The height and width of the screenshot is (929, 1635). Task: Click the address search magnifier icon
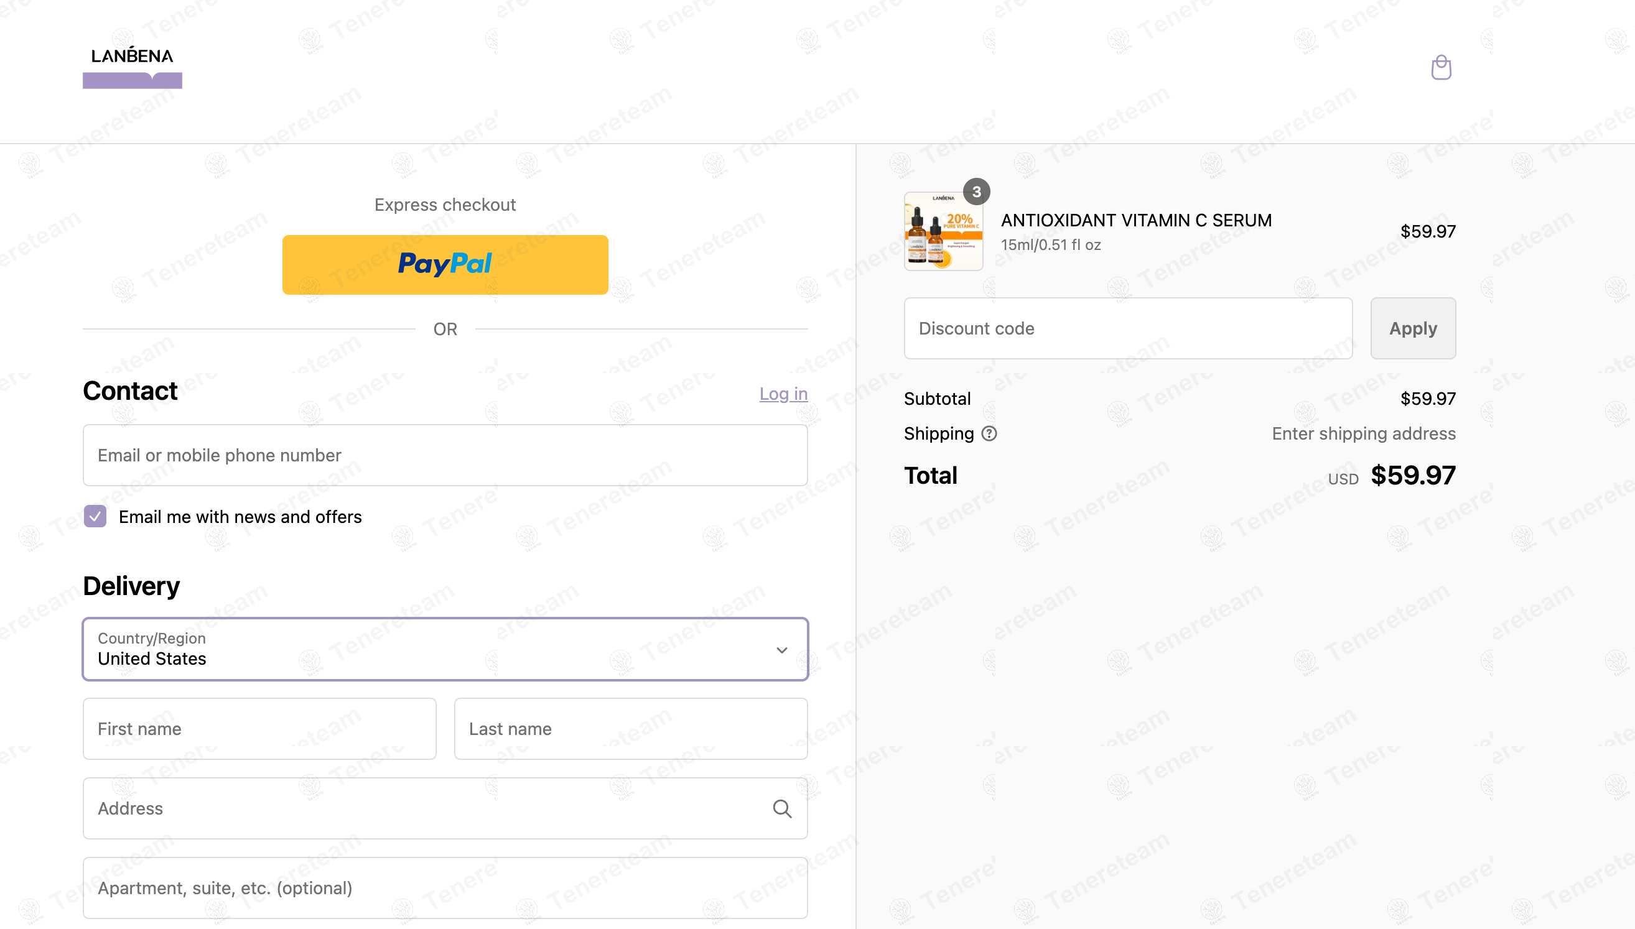pyautogui.click(x=782, y=808)
